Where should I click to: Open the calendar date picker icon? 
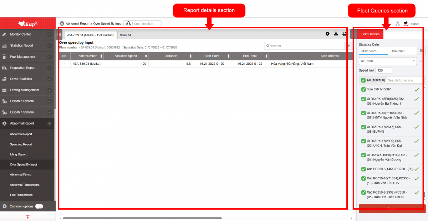421,51
